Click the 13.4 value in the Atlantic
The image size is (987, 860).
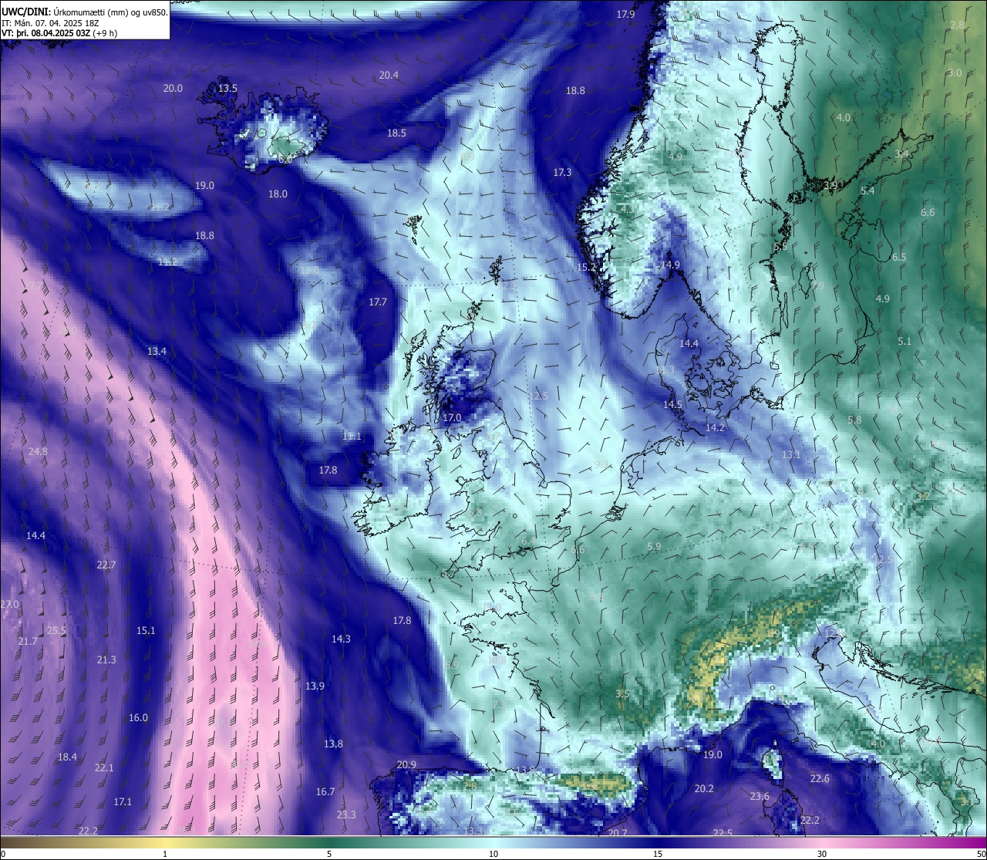coord(157,352)
